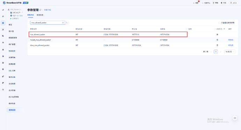
Task: Click 修改值 for slave_max_allowed_packet
Action: click(x=231, y=45)
